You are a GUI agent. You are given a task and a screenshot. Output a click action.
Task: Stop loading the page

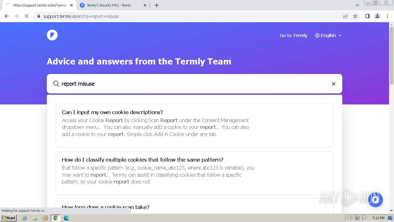tap(26, 16)
